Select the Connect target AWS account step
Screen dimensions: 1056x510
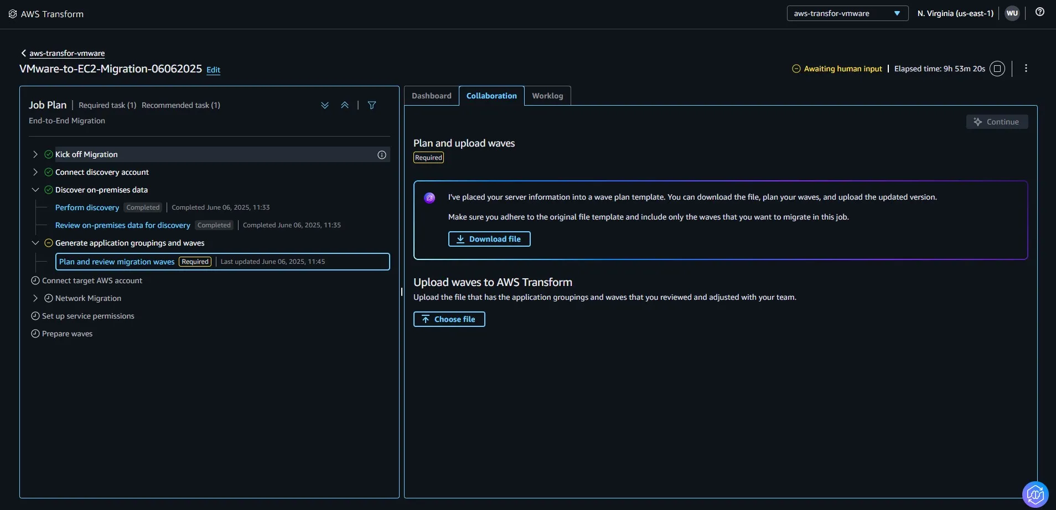coord(92,280)
